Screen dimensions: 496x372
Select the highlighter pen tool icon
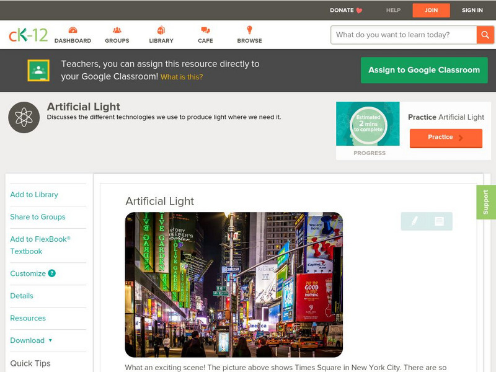(414, 221)
